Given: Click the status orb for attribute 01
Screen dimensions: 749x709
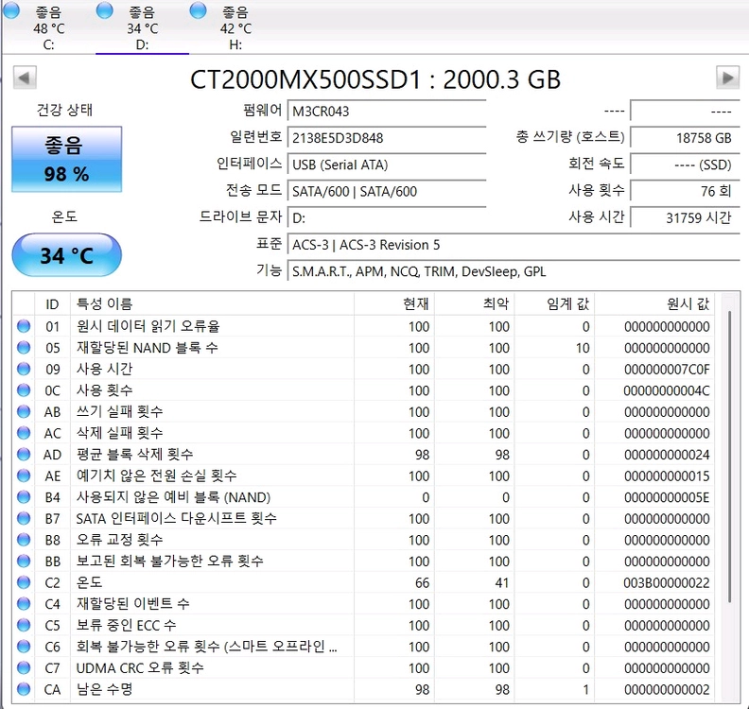Looking at the screenshot, I should coord(24,326).
